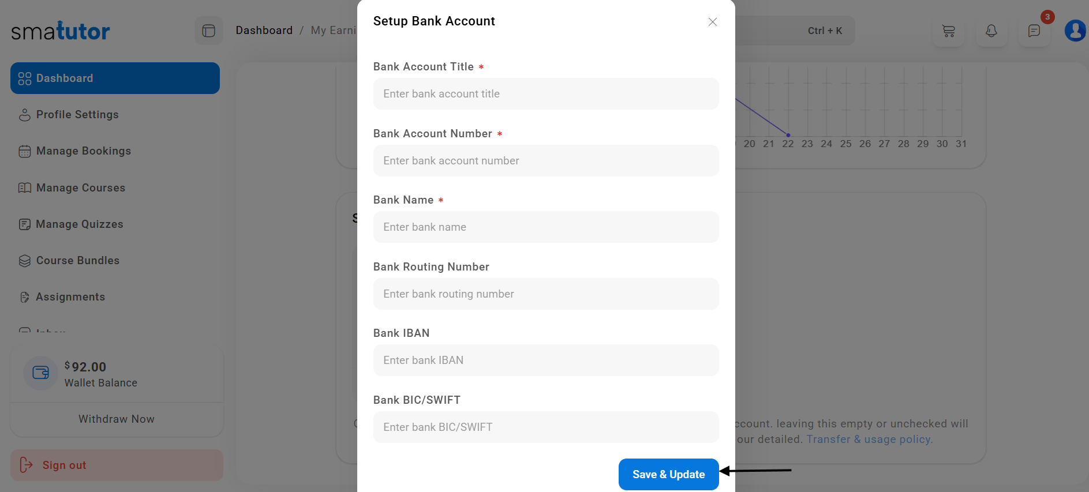This screenshot has width=1089, height=492.
Task: Open the user profile avatar
Action: coord(1075,31)
